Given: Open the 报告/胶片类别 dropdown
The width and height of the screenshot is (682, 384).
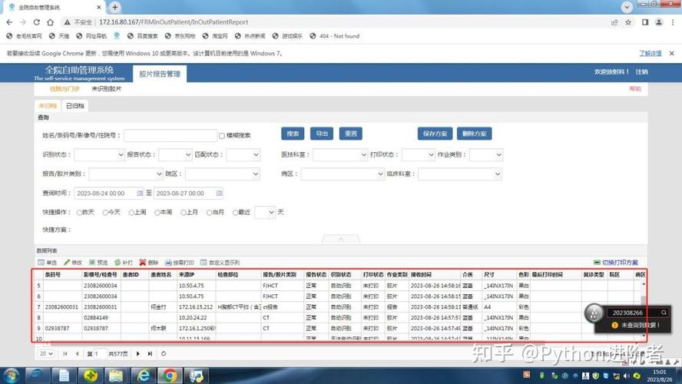Looking at the screenshot, I should pos(126,174).
